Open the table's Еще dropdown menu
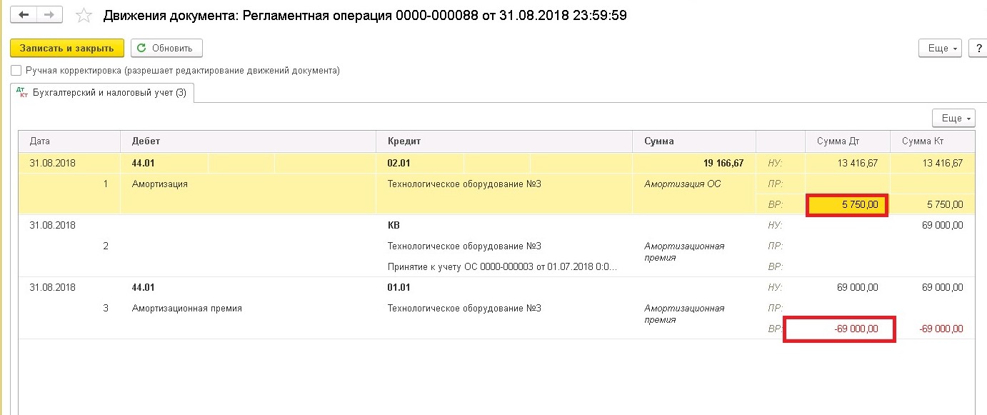Image resolution: width=987 pixels, height=415 pixels. click(953, 118)
